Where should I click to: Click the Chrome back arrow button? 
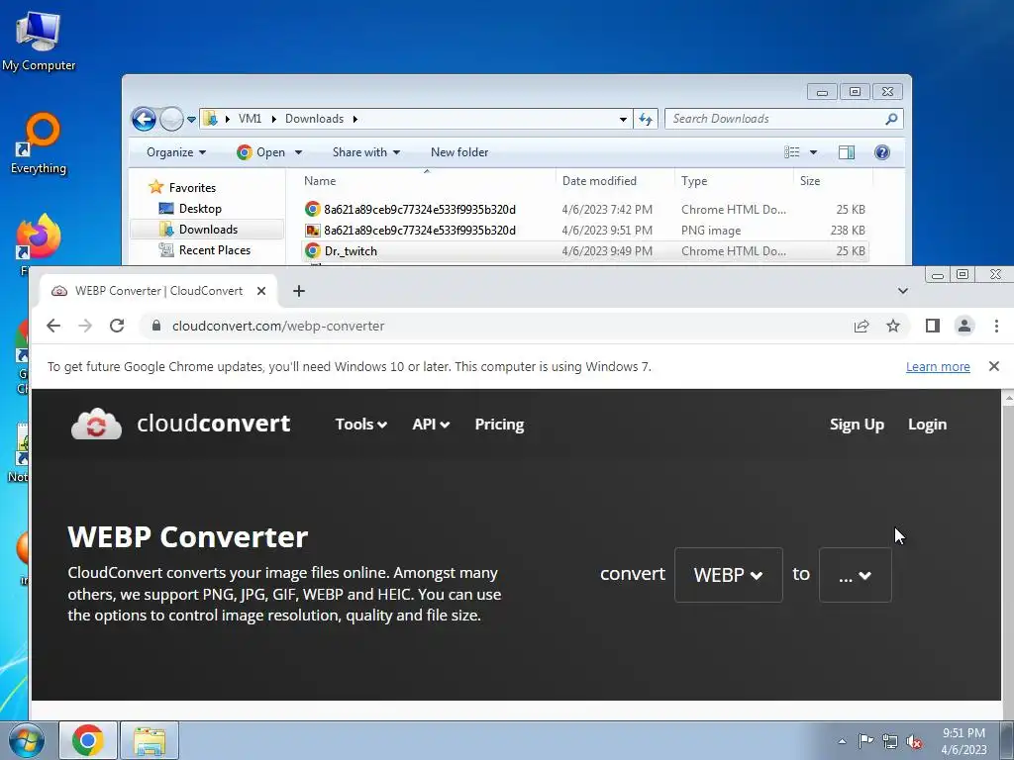tap(53, 326)
